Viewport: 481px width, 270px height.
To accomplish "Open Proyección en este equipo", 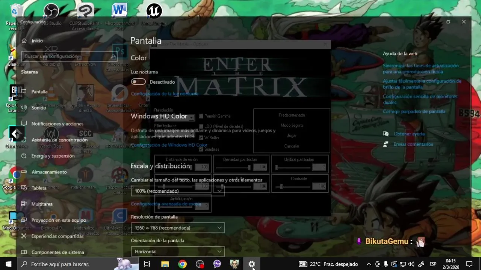I will point(59,220).
